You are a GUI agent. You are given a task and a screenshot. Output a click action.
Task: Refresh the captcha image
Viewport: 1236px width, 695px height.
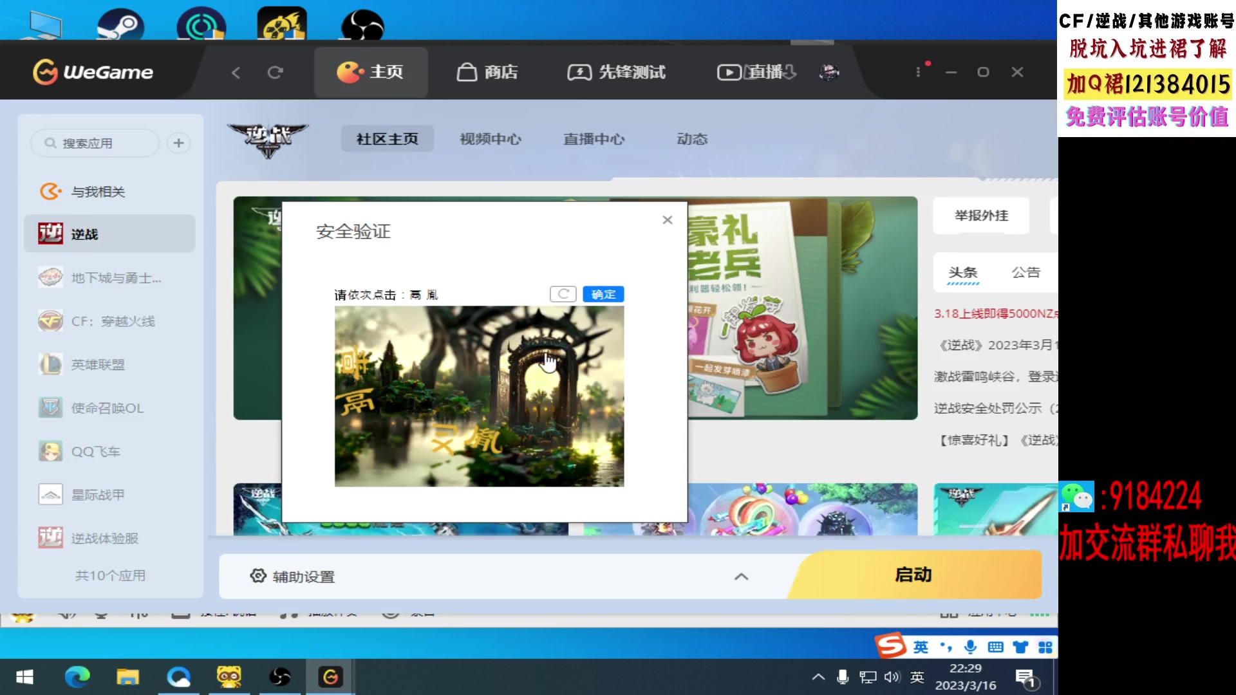[x=563, y=294]
